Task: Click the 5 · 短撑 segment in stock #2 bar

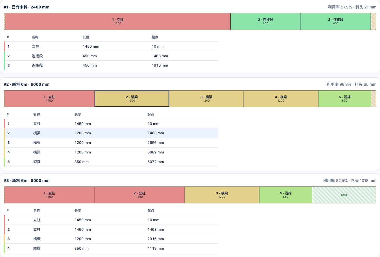Action: [345, 99]
